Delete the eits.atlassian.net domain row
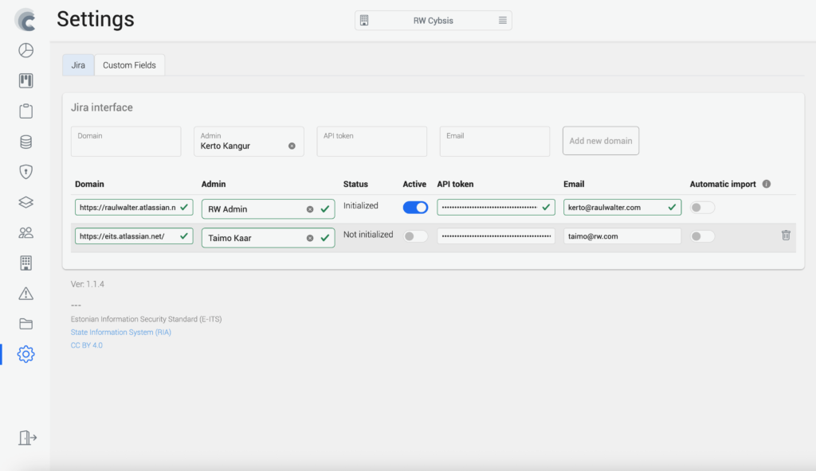Screen dimensions: 816x471 (786, 235)
